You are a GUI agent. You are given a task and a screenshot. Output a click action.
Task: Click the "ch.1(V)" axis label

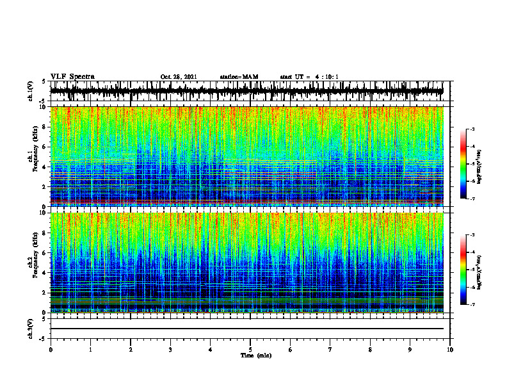coord(30,91)
